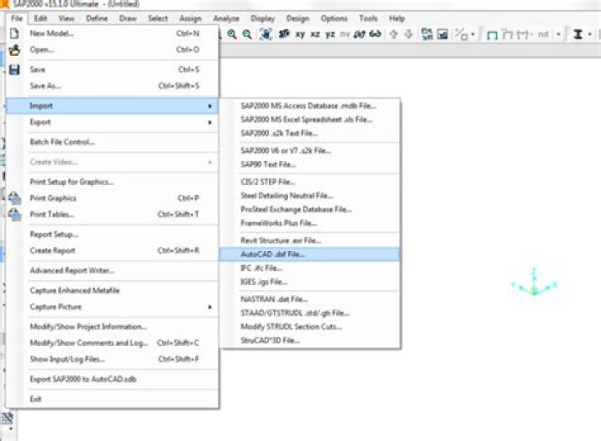601x441 pixels.
Task: Switch to the xy plane view
Action: 300,34
